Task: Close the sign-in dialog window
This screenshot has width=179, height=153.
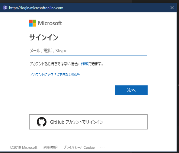Action: point(172,8)
